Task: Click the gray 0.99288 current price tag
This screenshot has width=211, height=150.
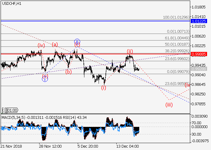Action: [x=199, y=69]
